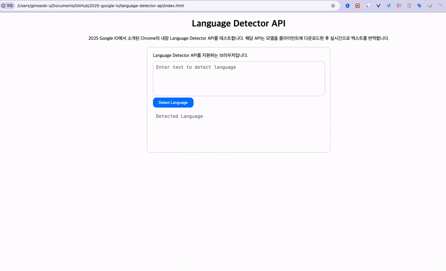Open the multicolor red-and-blue extension icon
The width and height of the screenshot is (446, 271).
coord(399,6)
